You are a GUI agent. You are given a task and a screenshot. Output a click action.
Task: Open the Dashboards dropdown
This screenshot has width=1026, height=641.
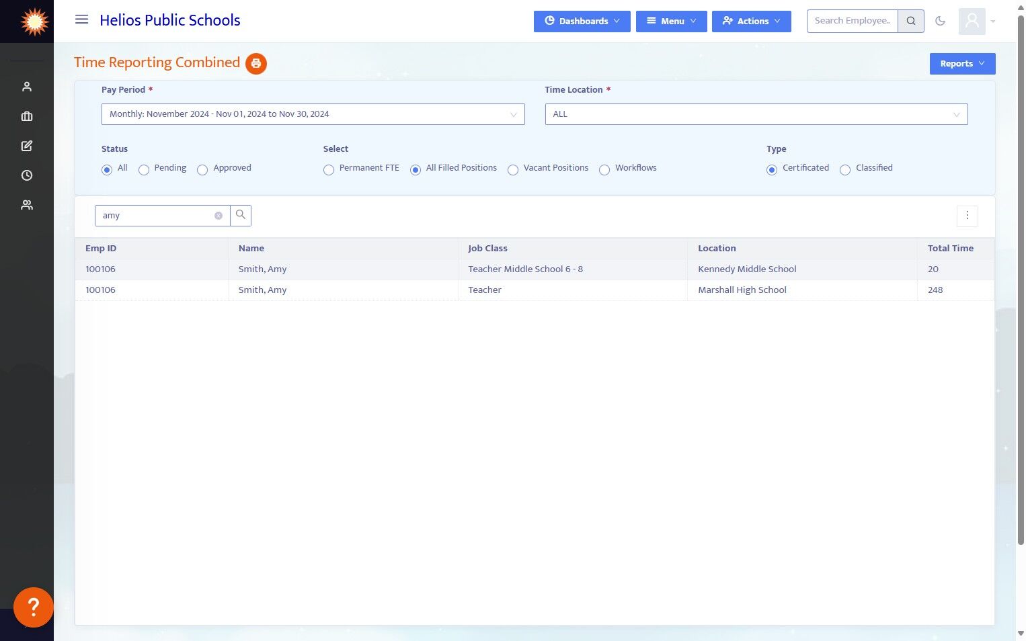tap(582, 22)
